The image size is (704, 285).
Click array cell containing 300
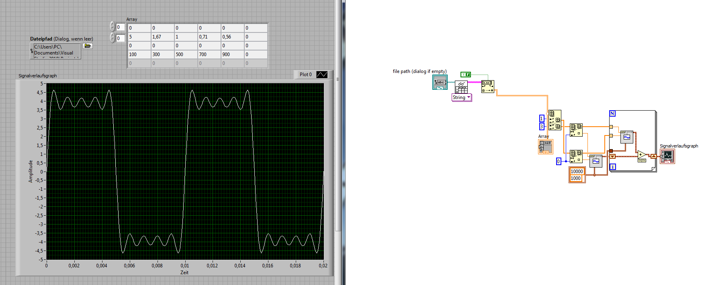(x=163, y=55)
